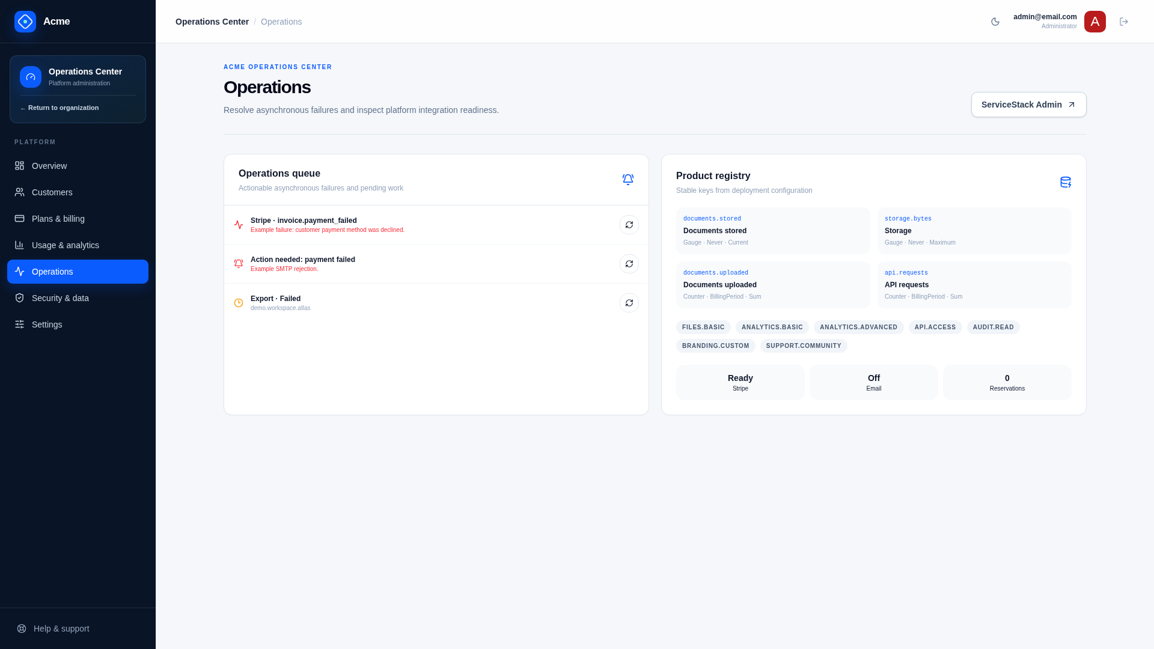Click the Ready Stripe status tile

[x=740, y=382]
